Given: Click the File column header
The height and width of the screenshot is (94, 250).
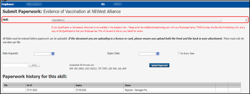Looking at the screenshot, I should [14, 85].
